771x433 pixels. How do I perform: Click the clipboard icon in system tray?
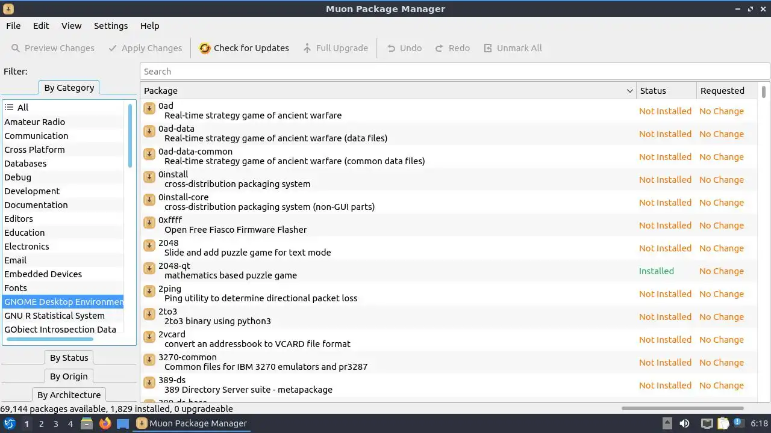click(x=723, y=423)
